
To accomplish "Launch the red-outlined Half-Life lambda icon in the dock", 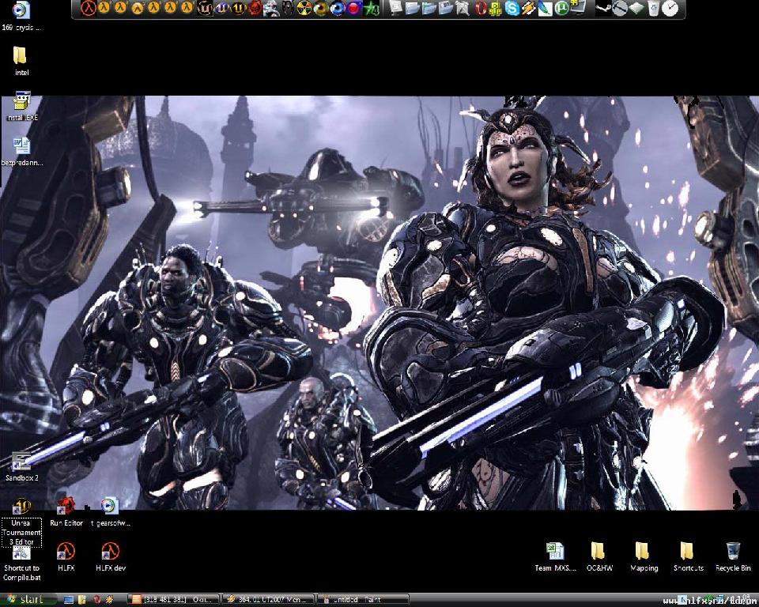I will 88,8.
